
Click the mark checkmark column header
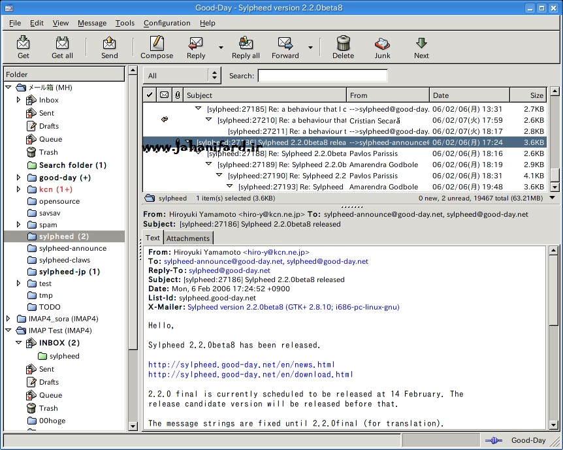point(150,95)
